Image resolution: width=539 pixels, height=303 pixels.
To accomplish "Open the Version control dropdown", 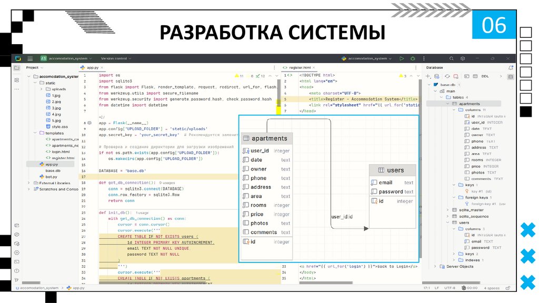I will coord(116,58).
